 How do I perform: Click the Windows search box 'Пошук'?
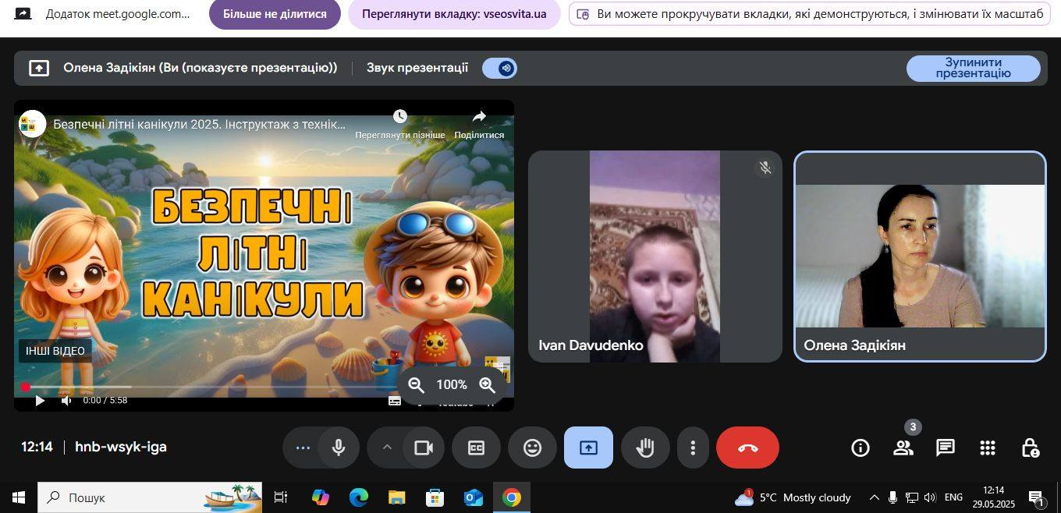[150, 497]
